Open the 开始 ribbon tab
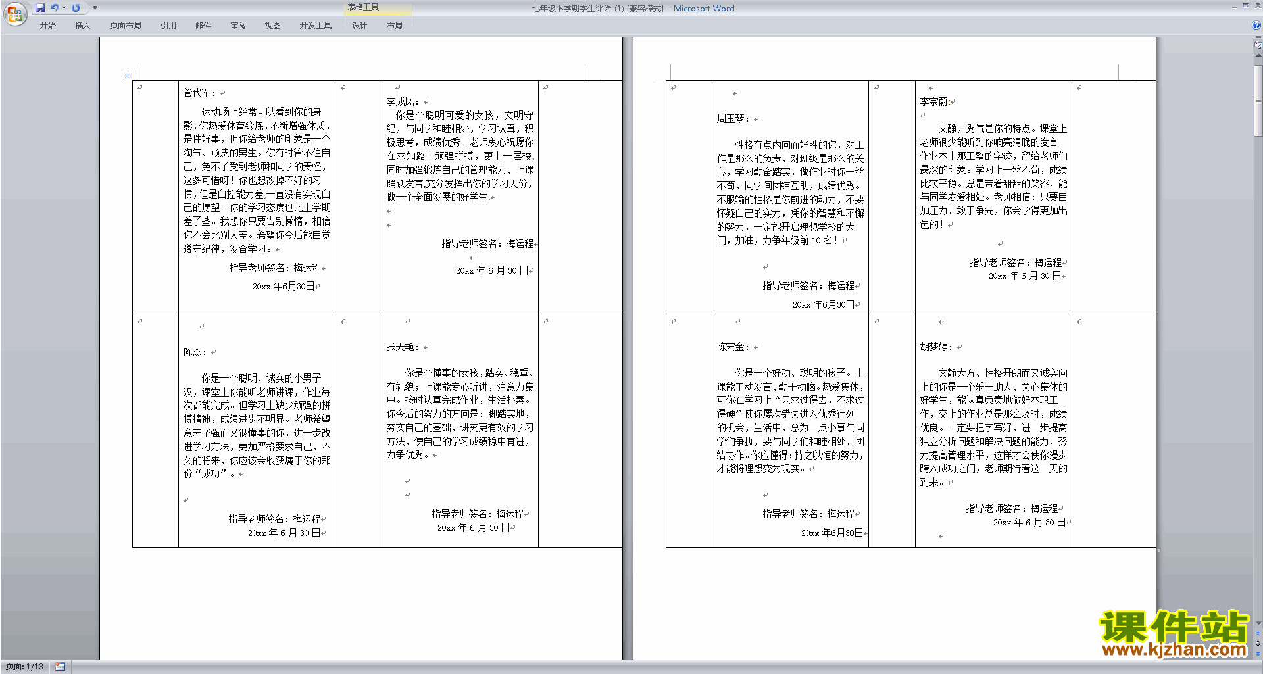 pos(48,25)
